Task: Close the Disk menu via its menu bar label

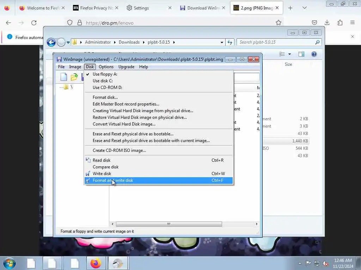Action: [x=90, y=67]
